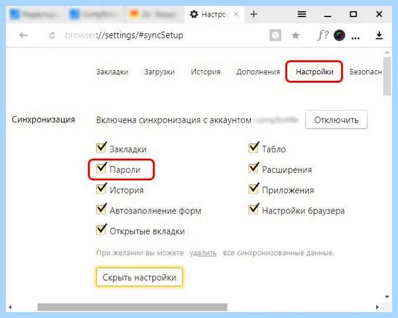
Task: Uncheck the Пароли sync checkbox
Action: coord(101,168)
